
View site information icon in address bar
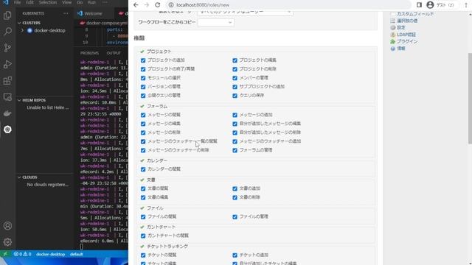171,5
